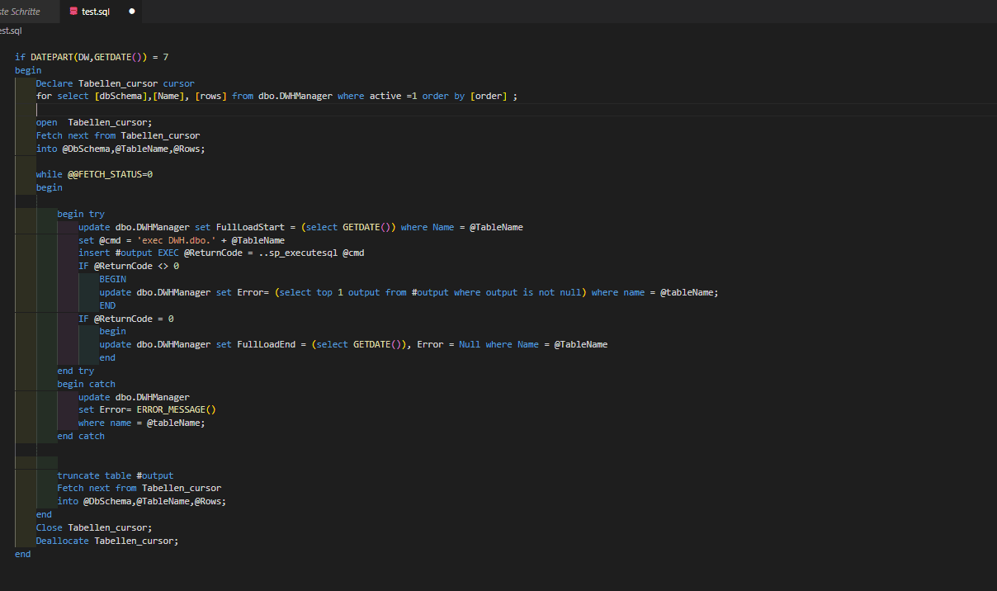Switch to the test.sql editor tab
The image size is (997, 591).
pos(102,12)
